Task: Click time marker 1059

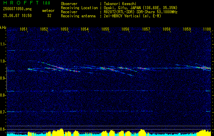Action: tap(187, 29)
